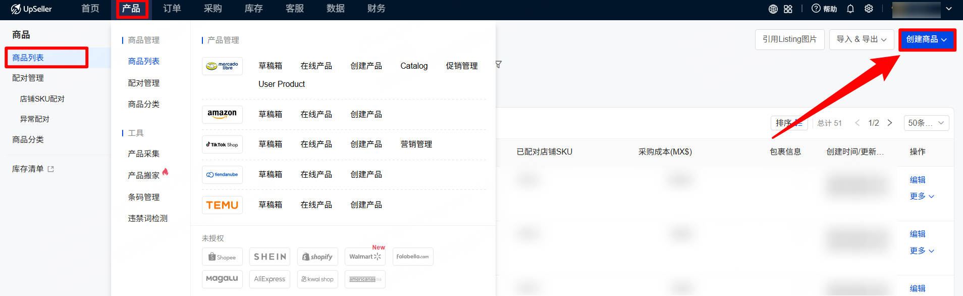Viewport: 963px width, 296px height.
Task: Click 编辑 in the second product row
Action: point(918,234)
